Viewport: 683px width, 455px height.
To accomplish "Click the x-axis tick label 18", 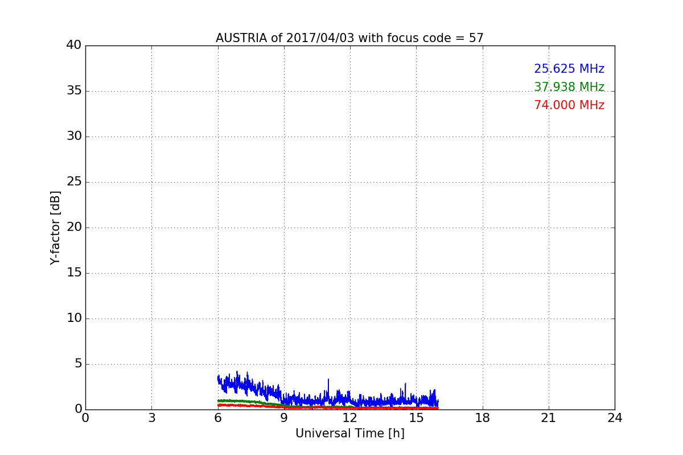I will point(482,418).
